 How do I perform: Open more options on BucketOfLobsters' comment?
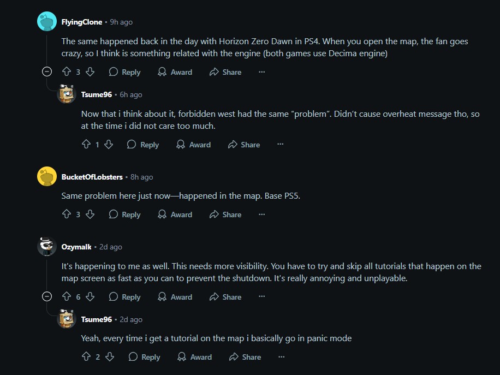[x=262, y=215]
